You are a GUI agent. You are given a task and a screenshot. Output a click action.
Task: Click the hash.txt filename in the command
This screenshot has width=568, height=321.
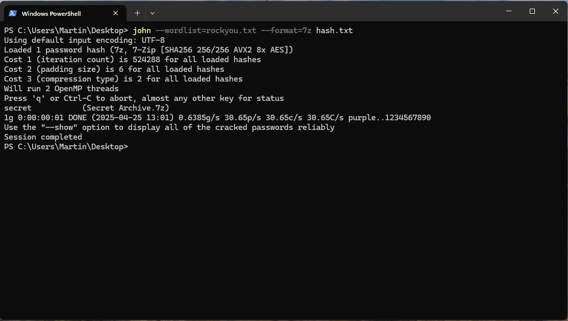point(334,31)
